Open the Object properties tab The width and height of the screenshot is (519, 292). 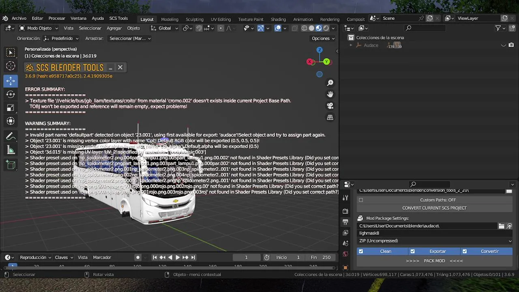(x=345, y=267)
